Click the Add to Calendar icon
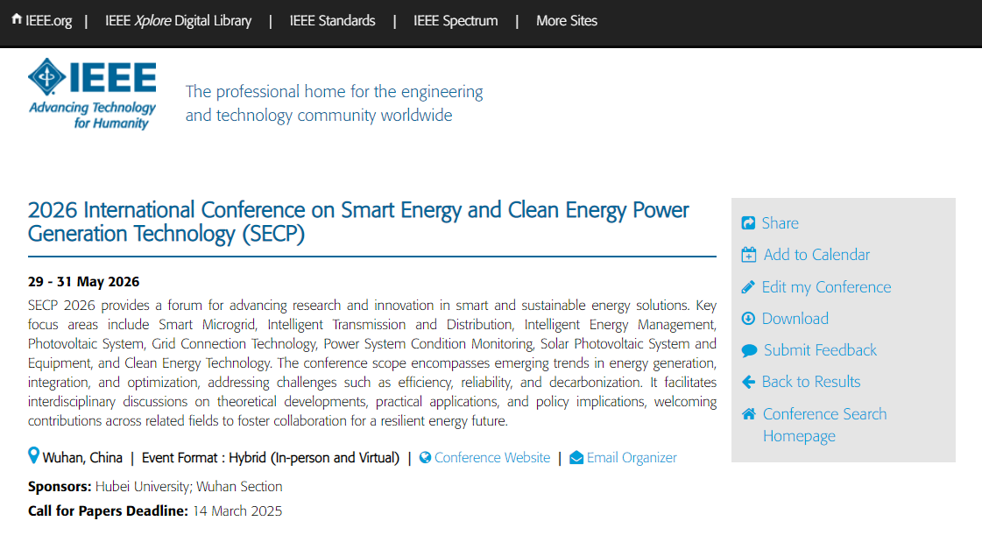This screenshot has width=982, height=535. 749,255
